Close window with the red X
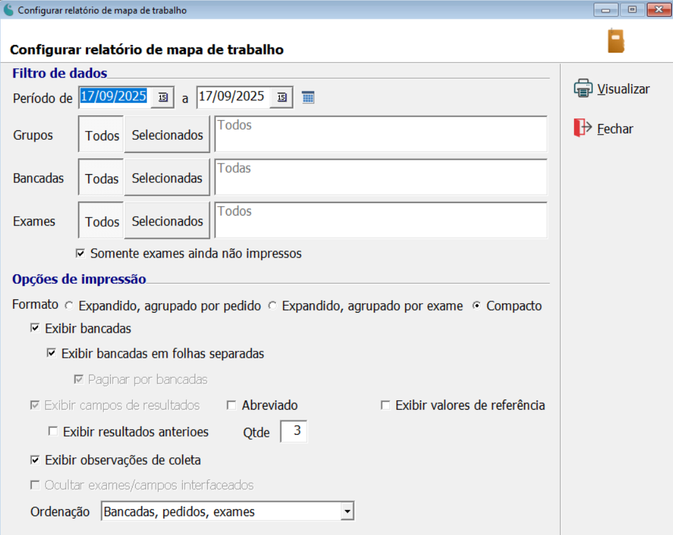This screenshot has height=535, width=673. coord(659,9)
